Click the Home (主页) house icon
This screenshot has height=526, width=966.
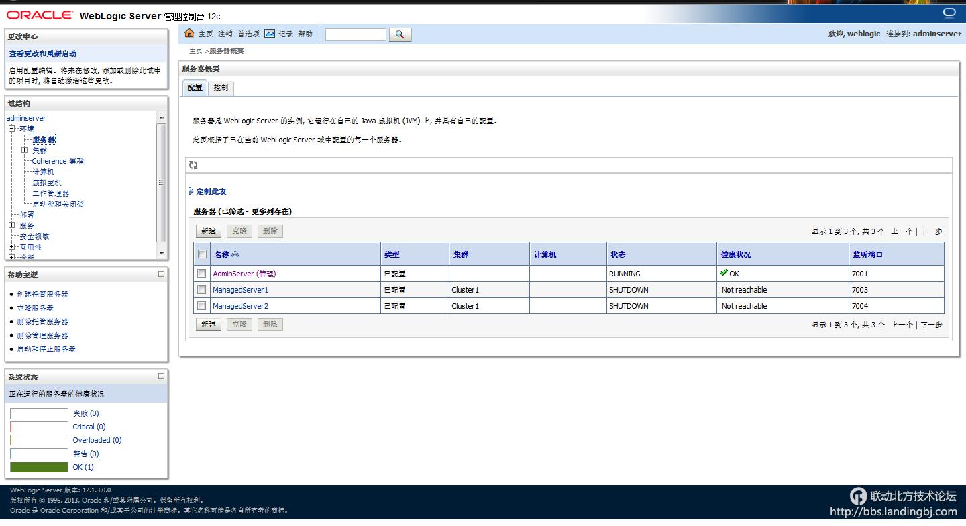(189, 34)
